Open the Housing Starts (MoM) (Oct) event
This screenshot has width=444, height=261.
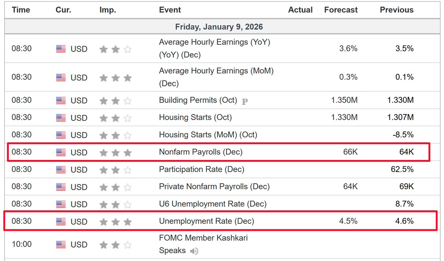(208, 135)
